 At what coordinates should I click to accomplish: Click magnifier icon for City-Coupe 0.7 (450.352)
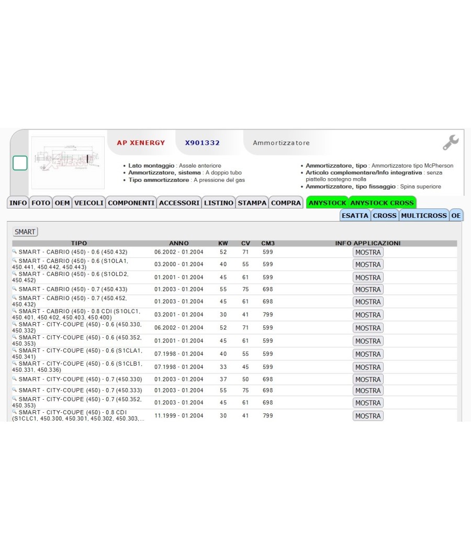(14, 399)
